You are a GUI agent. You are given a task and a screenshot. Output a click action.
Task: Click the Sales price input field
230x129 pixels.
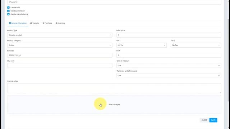(x=169, y=35)
